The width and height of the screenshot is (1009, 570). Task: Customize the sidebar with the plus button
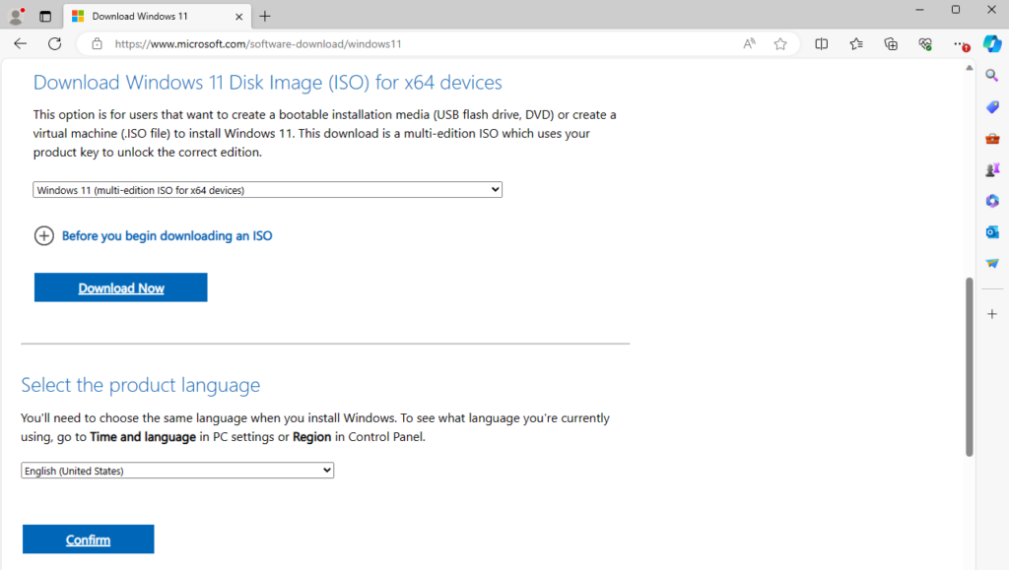point(991,314)
